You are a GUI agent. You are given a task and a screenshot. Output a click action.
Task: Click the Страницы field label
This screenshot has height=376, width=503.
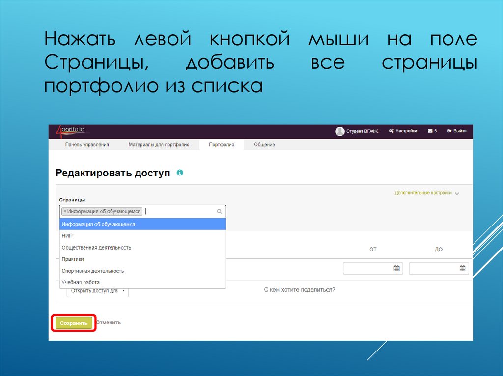pos(72,200)
